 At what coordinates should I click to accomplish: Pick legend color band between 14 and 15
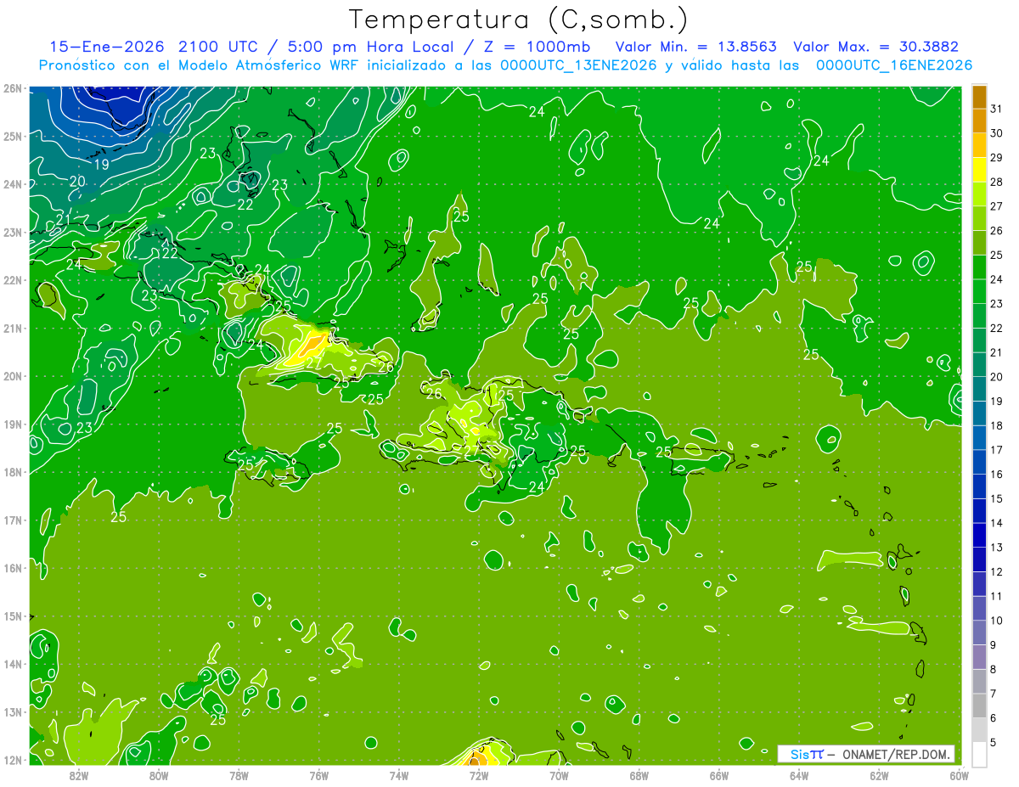[x=979, y=510]
